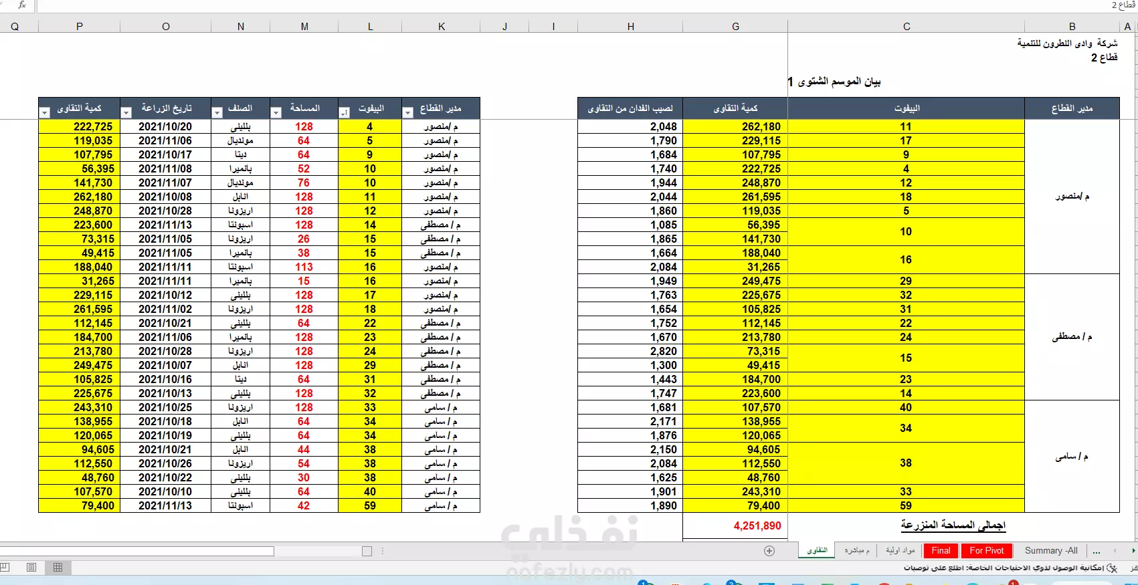
Task: Select pivot cell 59 in column C
Action: point(906,505)
